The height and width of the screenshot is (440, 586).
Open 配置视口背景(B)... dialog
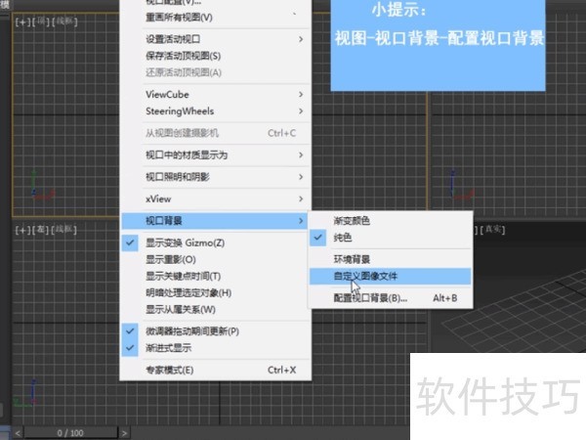[x=371, y=297]
